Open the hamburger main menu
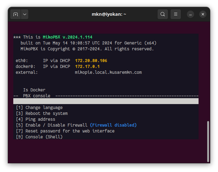 [176, 14]
